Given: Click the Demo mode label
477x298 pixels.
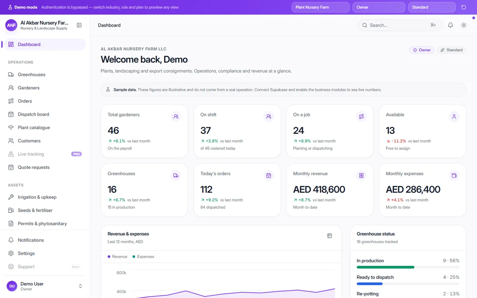Looking at the screenshot, I should (x=26, y=7).
